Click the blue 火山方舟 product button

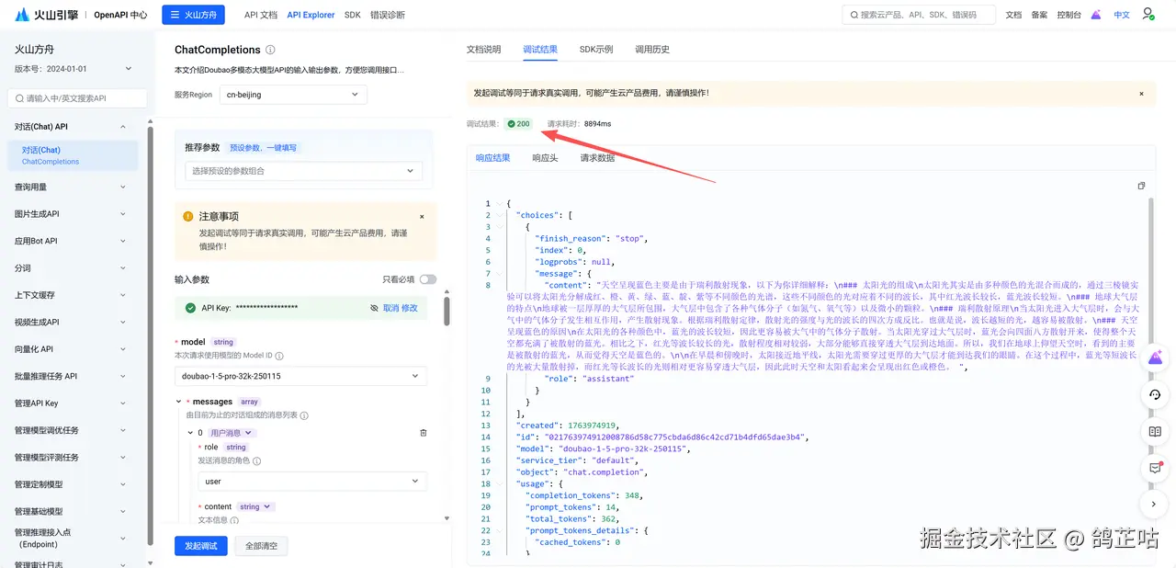point(193,15)
